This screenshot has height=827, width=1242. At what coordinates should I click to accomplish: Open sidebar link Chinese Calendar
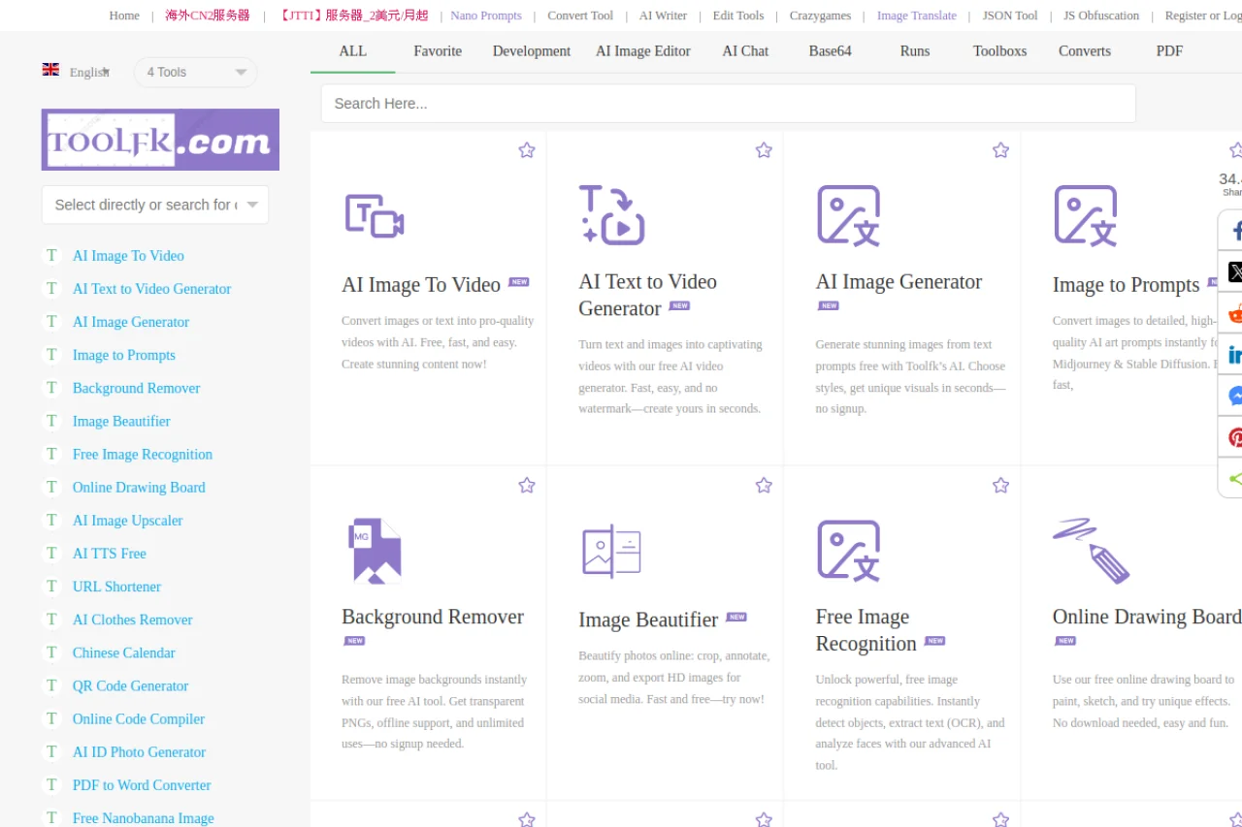[x=124, y=652]
